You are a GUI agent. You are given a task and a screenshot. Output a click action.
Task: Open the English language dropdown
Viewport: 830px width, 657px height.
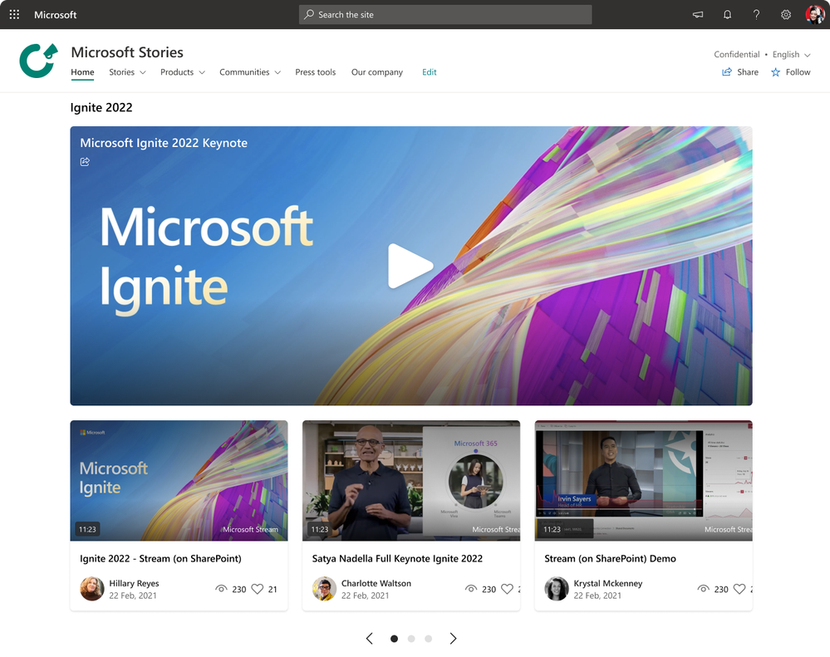pos(791,55)
